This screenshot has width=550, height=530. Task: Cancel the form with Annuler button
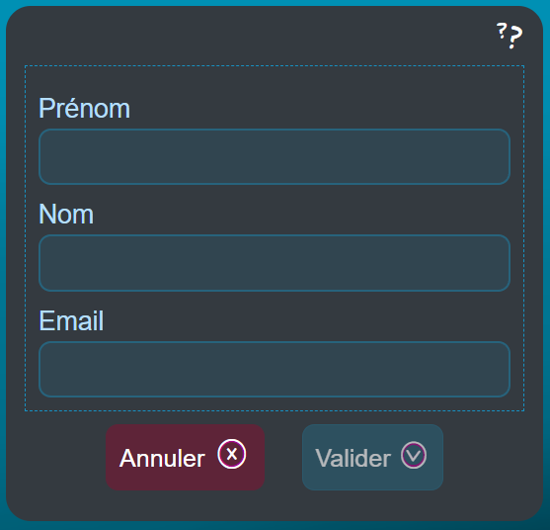coord(186,457)
